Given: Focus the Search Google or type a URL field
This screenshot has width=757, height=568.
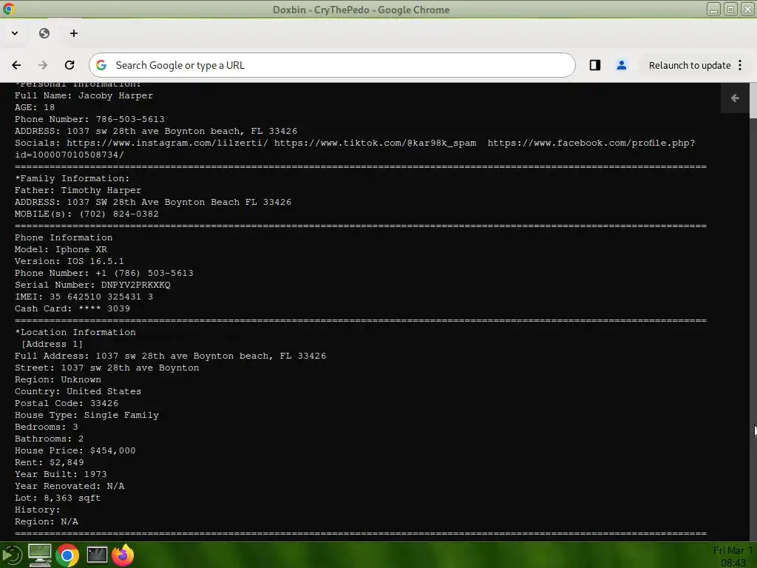Looking at the screenshot, I should pyautogui.click(x=332, y=65).
